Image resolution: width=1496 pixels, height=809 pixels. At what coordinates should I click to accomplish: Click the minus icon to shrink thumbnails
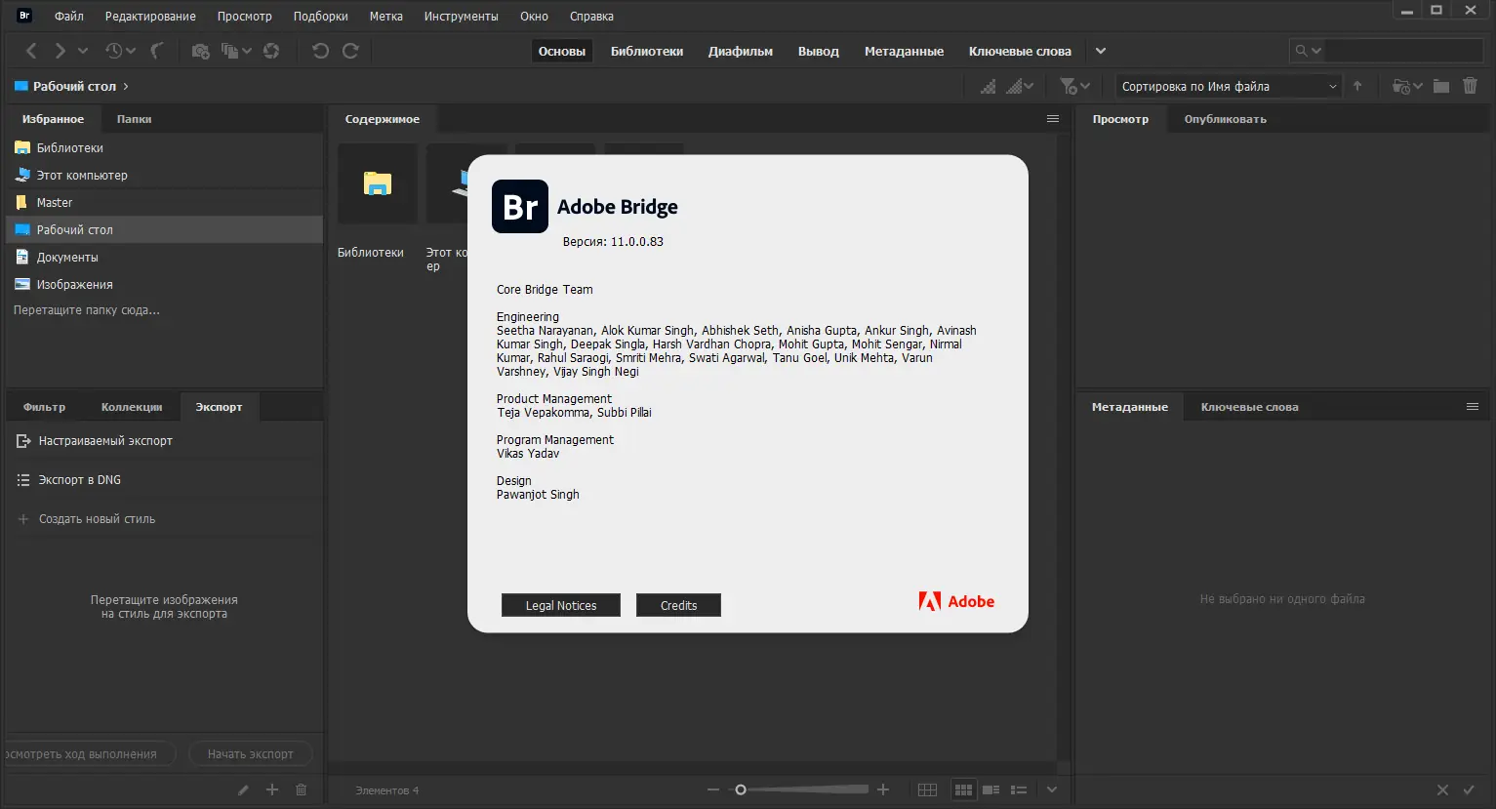coord(713,790)
